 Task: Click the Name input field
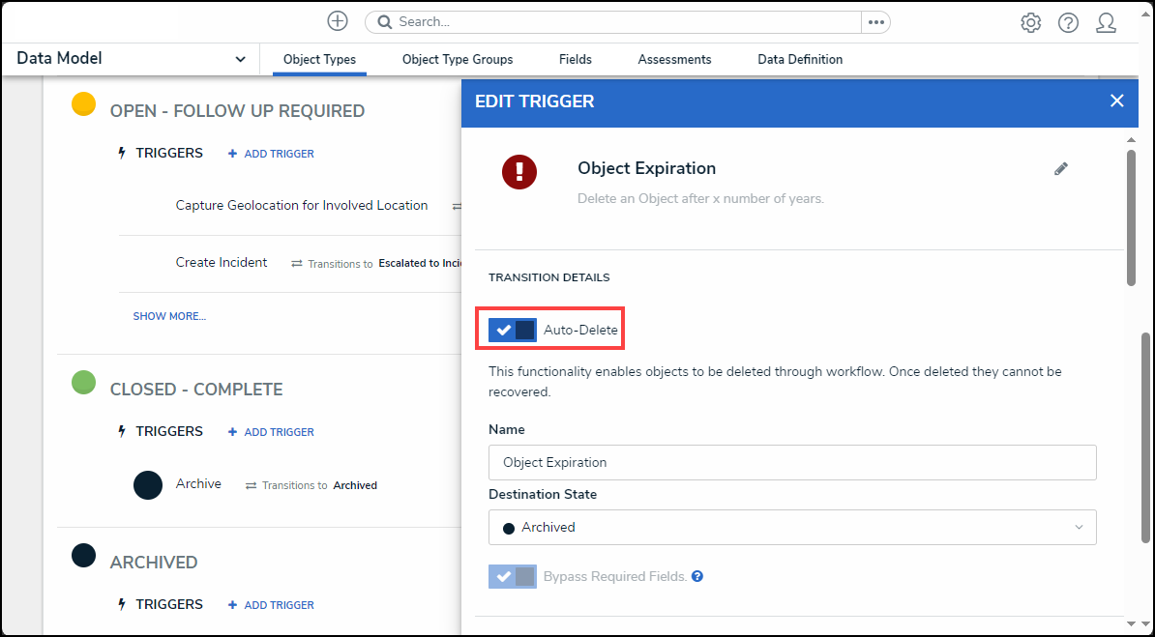[791, 462]
